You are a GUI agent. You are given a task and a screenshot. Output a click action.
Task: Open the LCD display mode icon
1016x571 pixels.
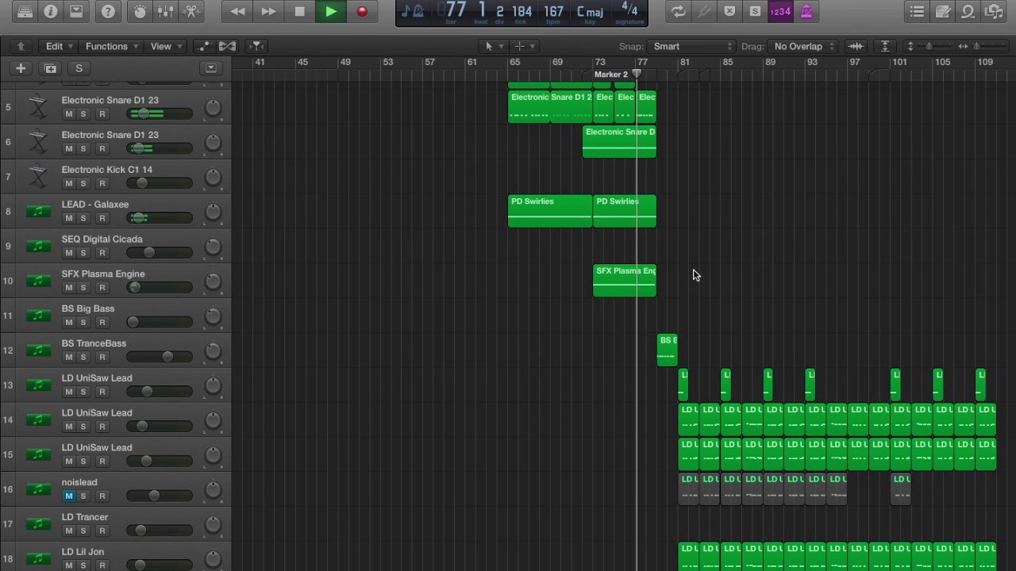(x=413, y=11)
